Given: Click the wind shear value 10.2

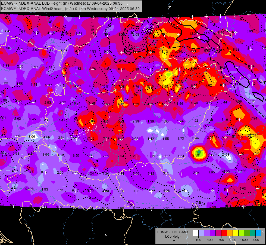Looking at the screenshot, I should coord(108,34).
